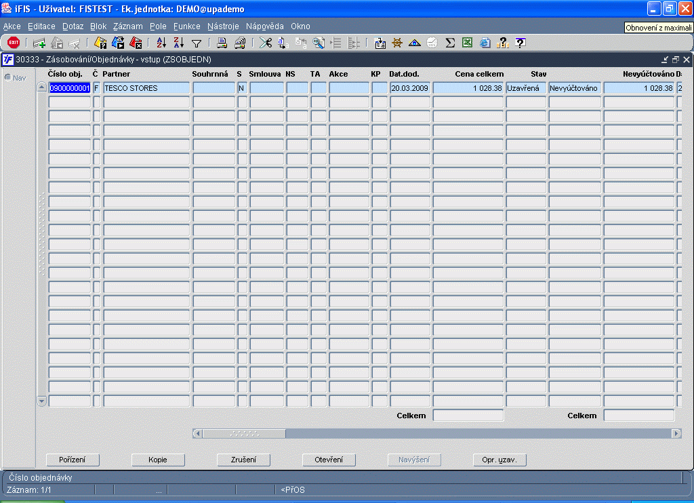This screenshot has height=503, width=694.
Task: Click the form with arrow icon
Action: click(x=380, y=43)
